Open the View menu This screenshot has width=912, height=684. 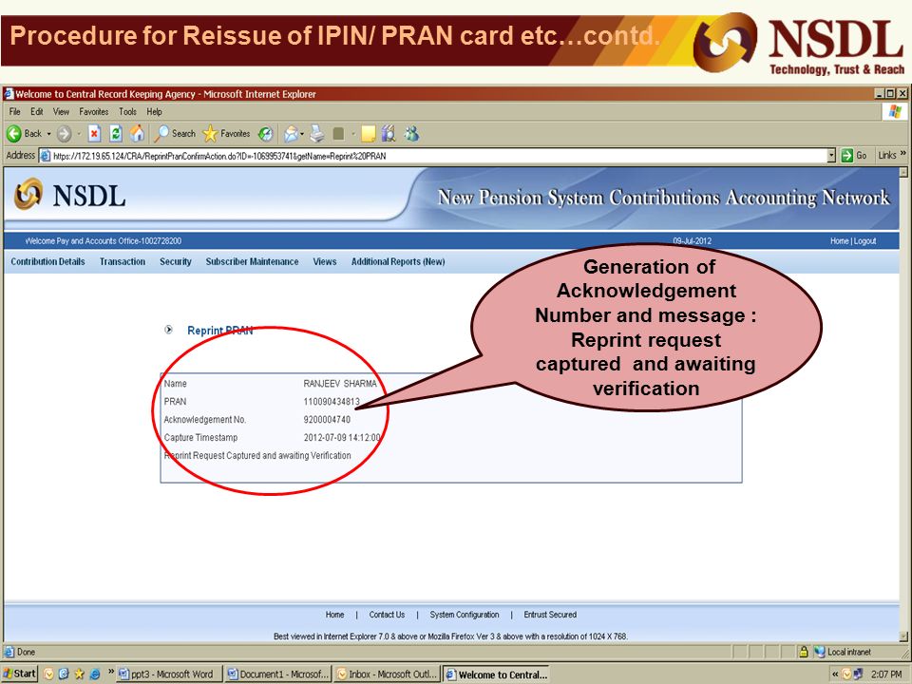[x=61, y=112]
